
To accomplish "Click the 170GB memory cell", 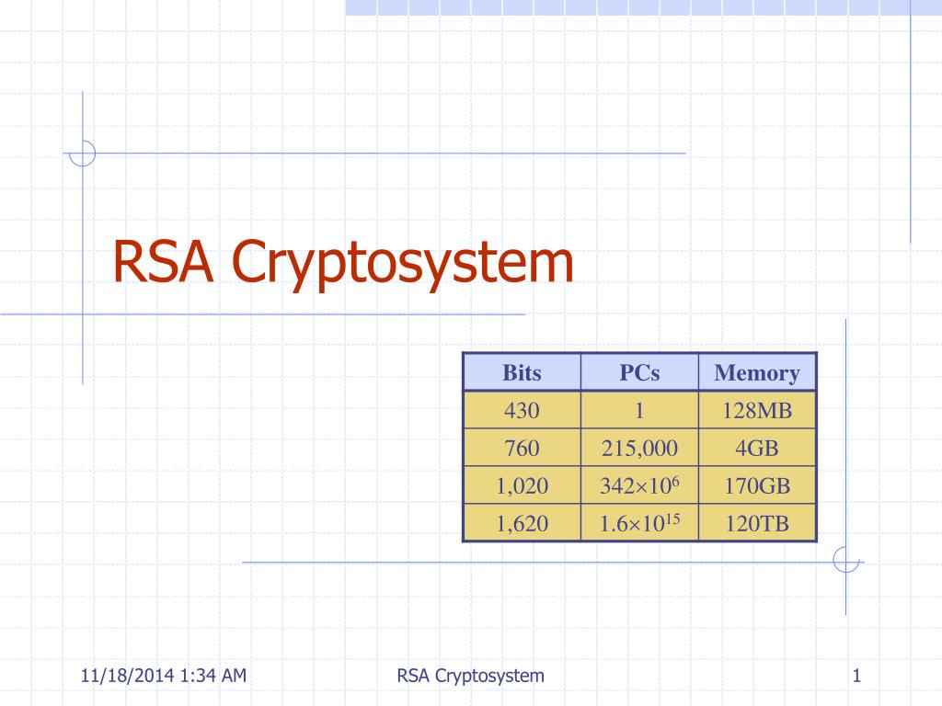I will (x=757, y=485).
